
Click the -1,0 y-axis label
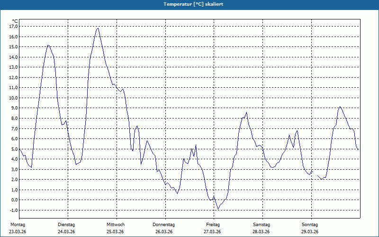pos(13,210)
